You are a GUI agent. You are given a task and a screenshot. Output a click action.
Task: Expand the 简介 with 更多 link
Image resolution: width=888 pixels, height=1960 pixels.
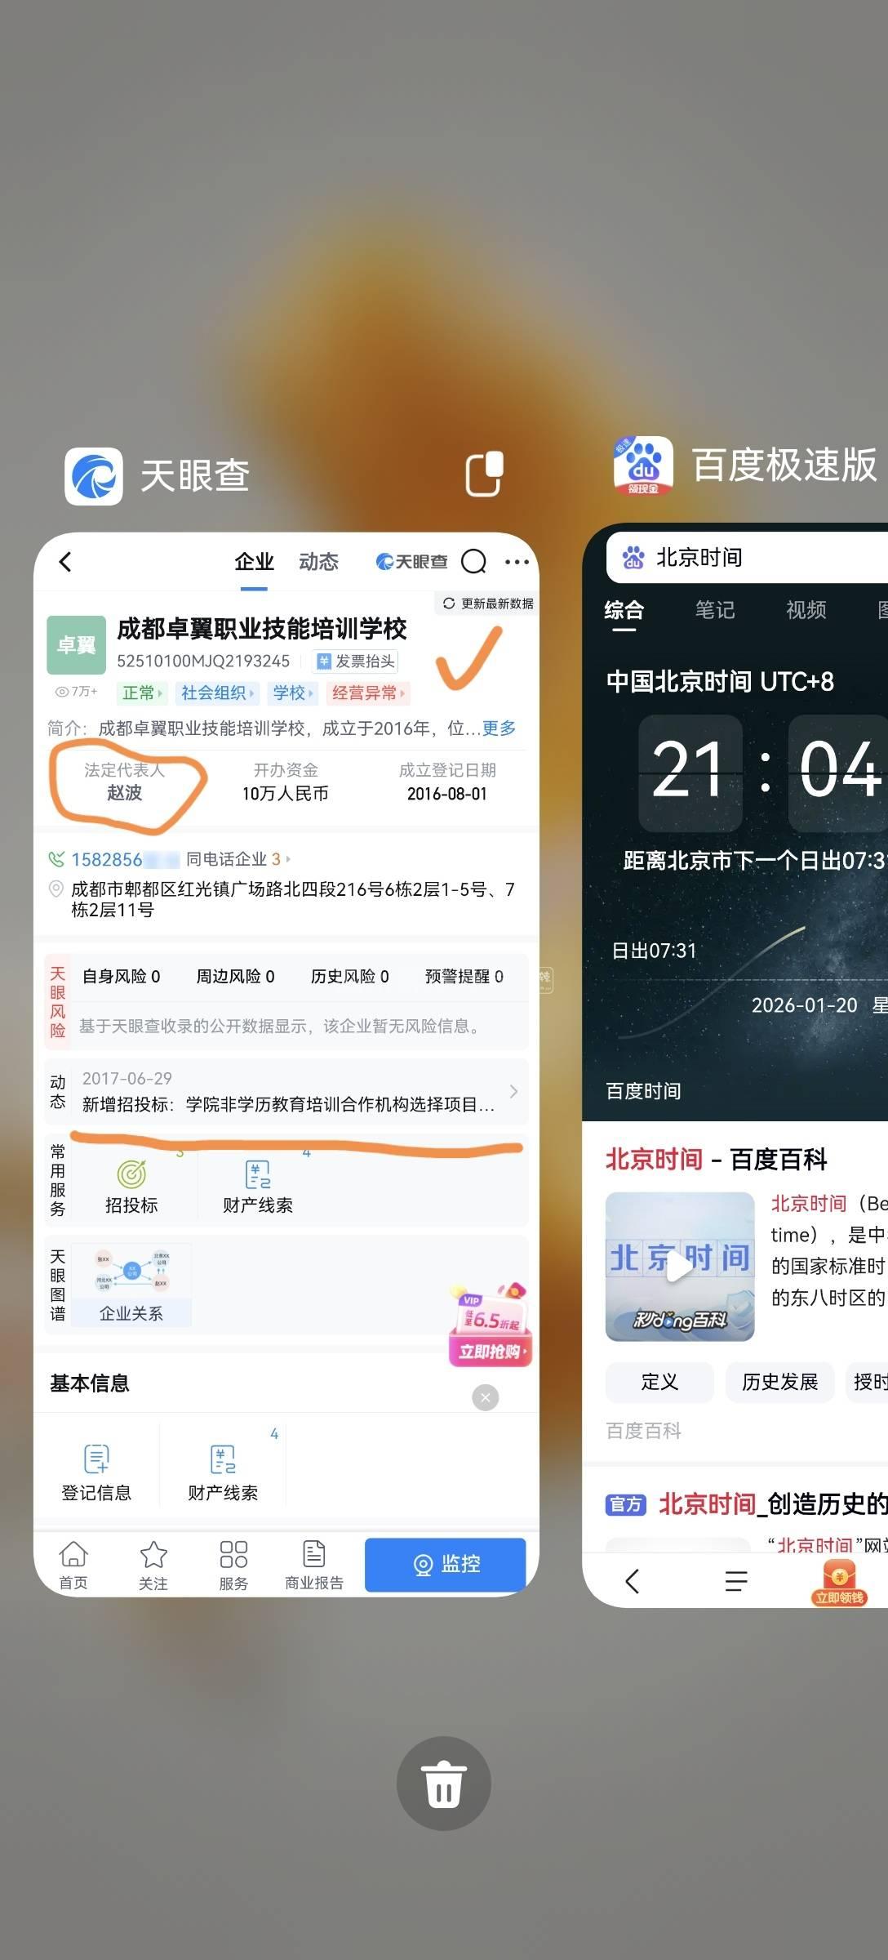(x=499, y=728)
